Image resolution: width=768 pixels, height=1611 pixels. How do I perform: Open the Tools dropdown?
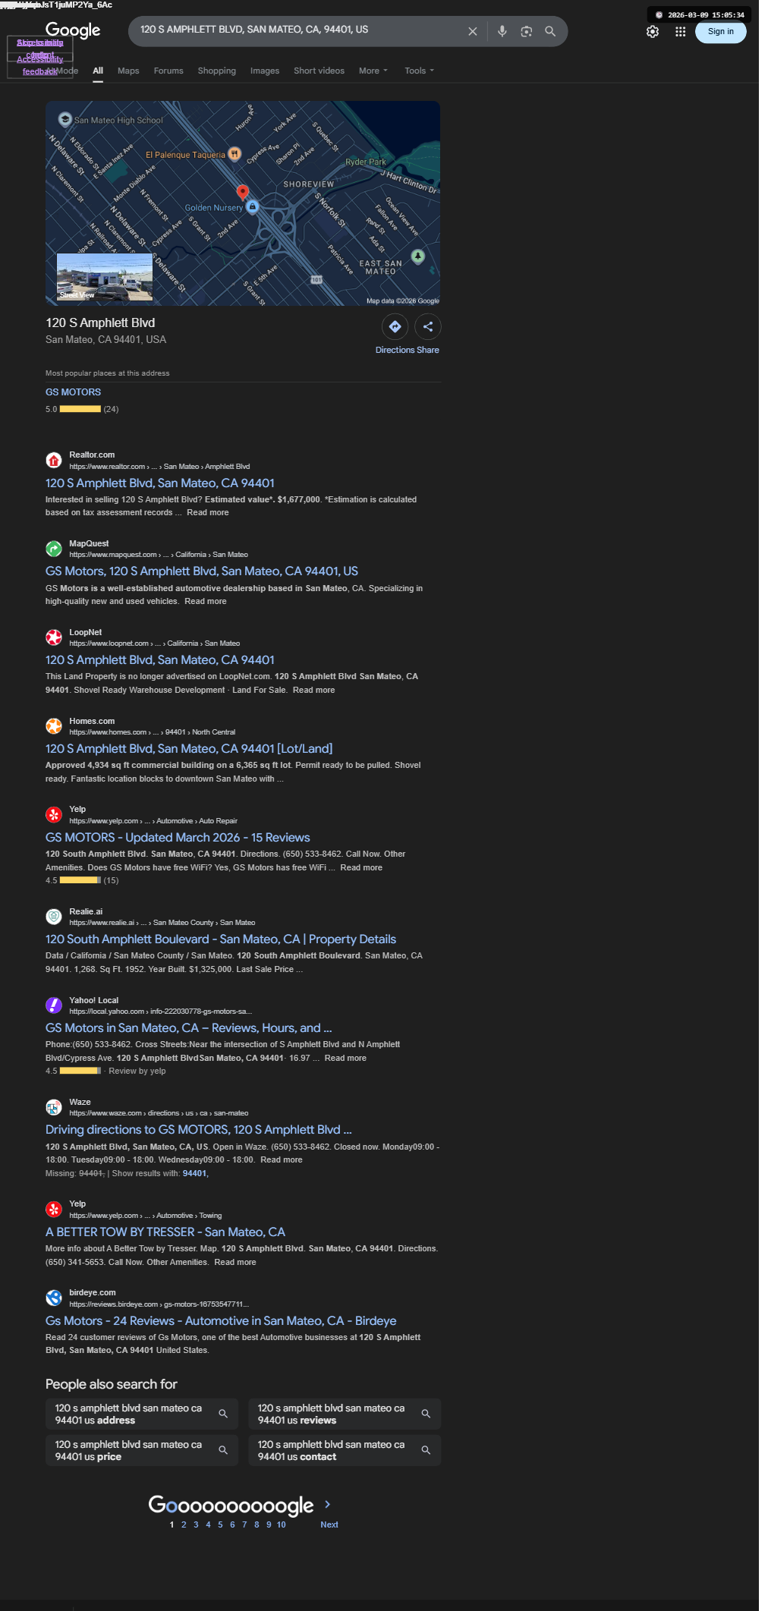click(x=419, y=71)
